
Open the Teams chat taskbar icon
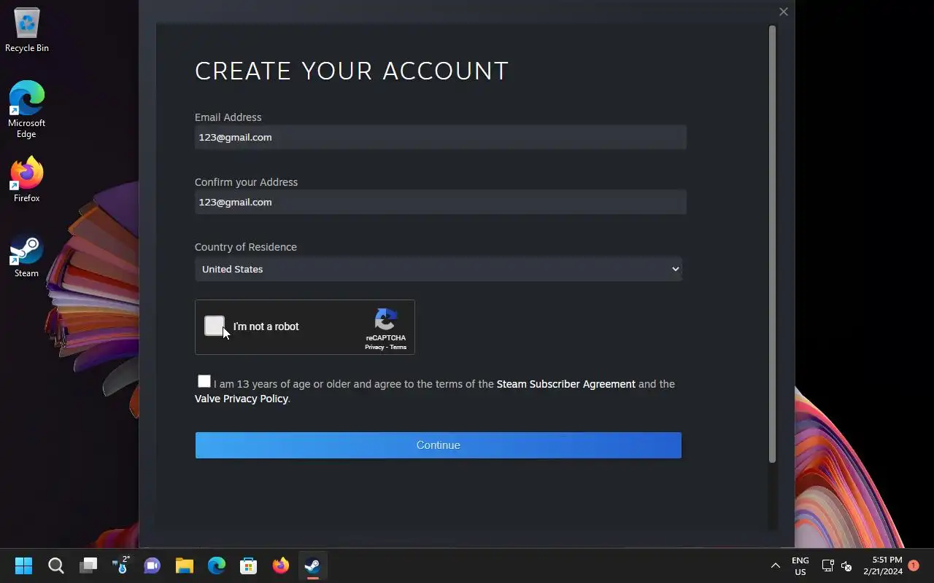point(153,566)
